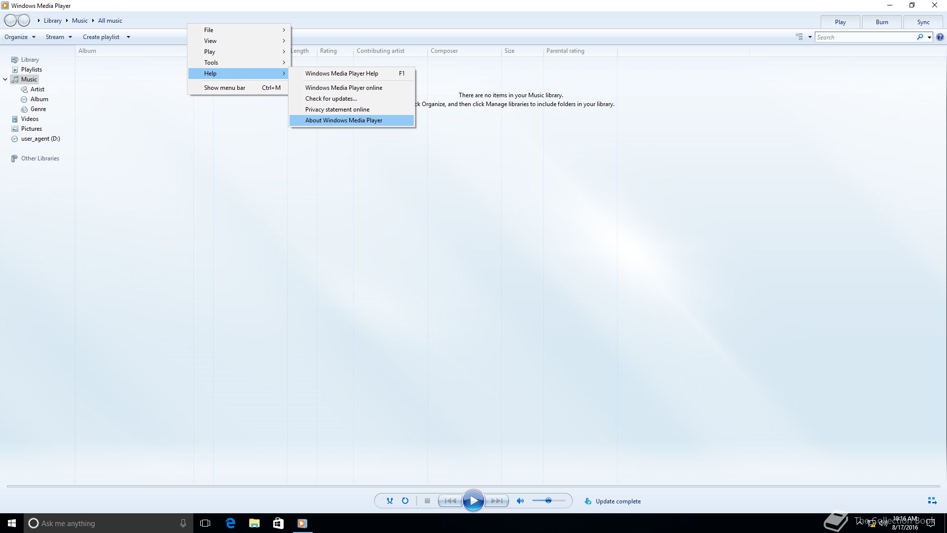Open Videos library

(30, 119)
